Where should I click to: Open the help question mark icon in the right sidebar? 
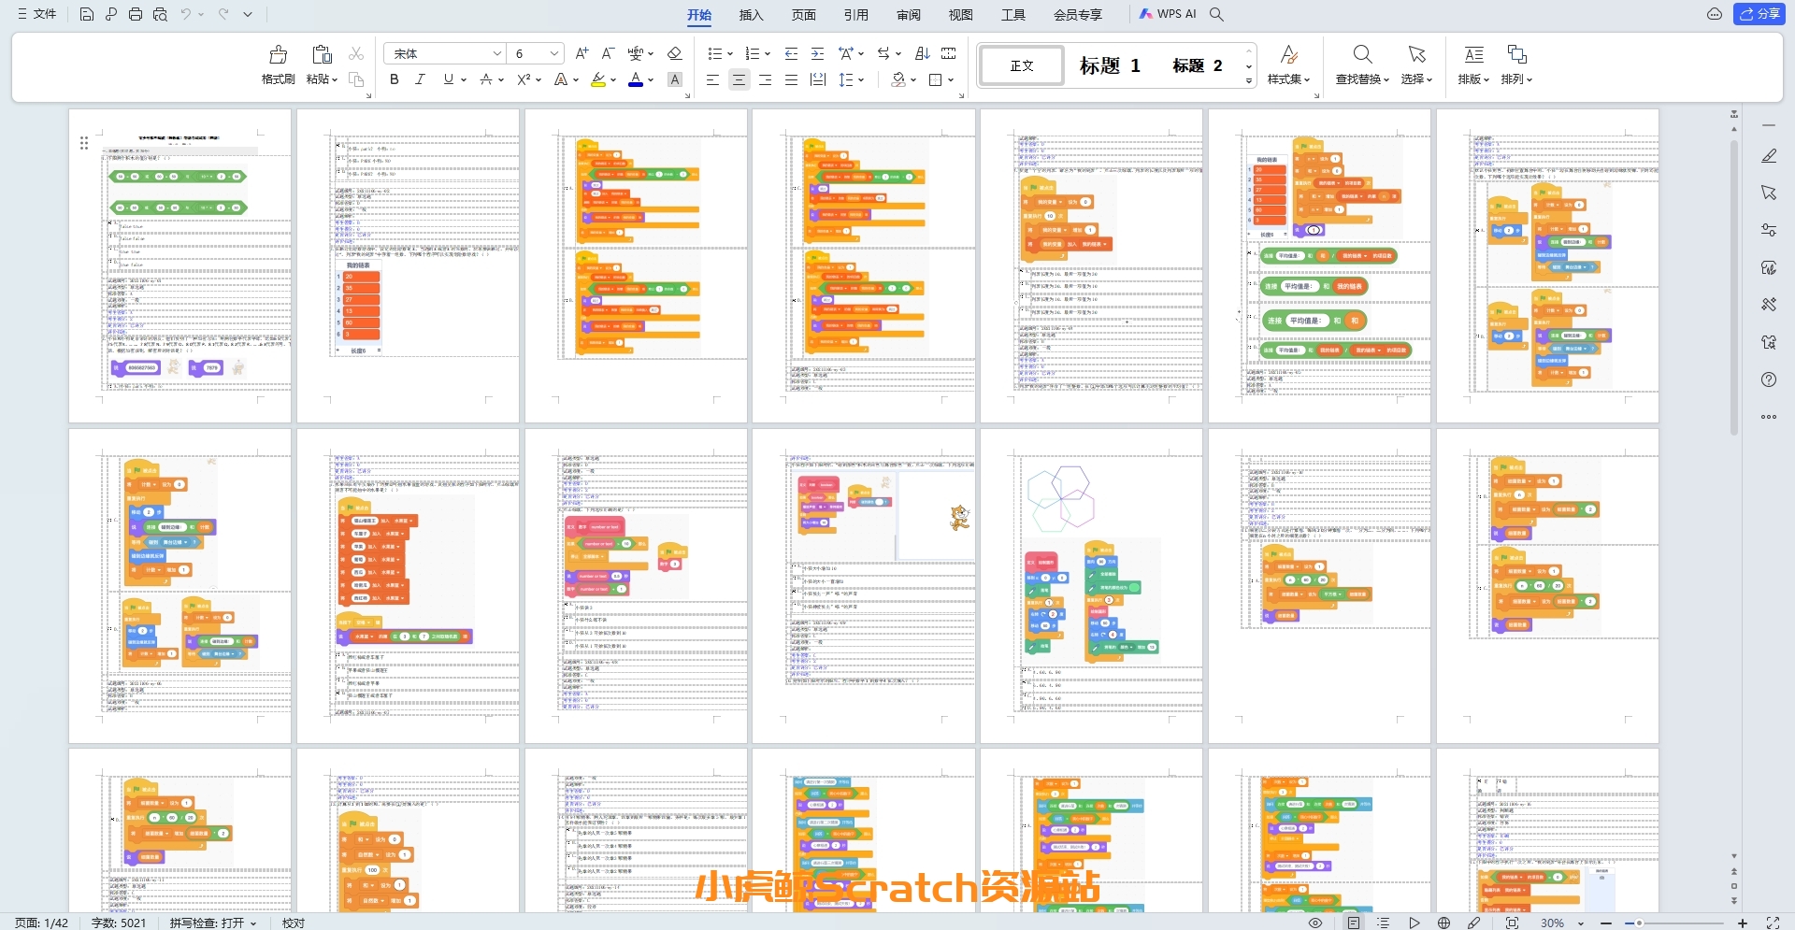tap(1769, 379)
